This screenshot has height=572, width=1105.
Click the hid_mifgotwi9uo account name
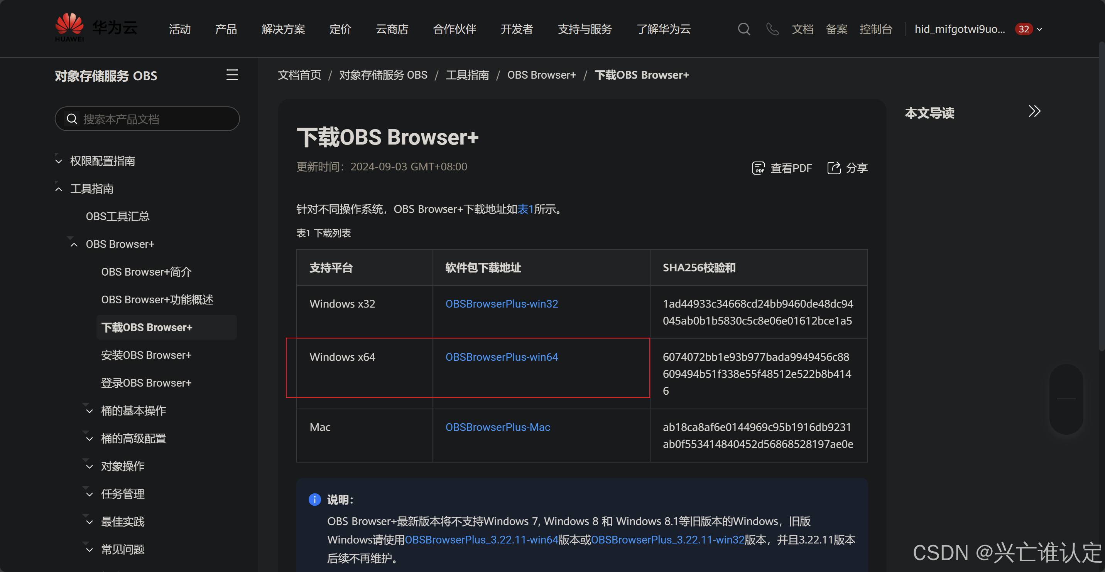(x=960, y=29)
